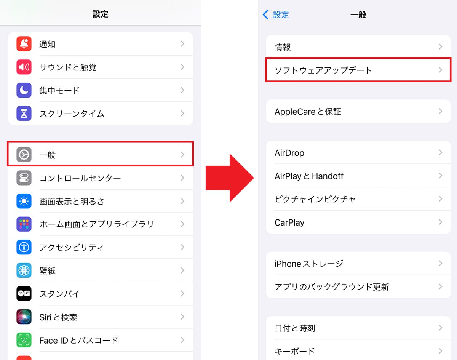Tap the Wallpaper flower icon
The height and width of the screenshot is (360, 457).
pos(24,270)
